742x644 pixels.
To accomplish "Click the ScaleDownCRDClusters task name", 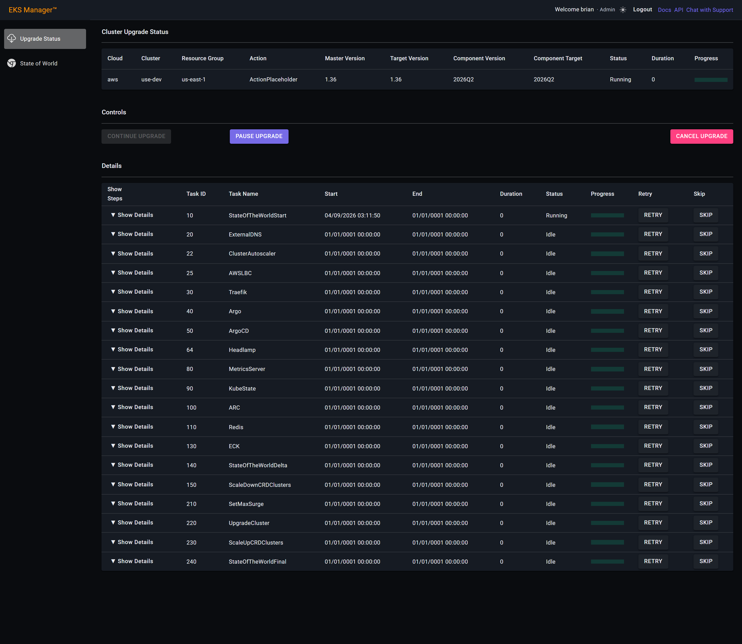I will (259, 485).
